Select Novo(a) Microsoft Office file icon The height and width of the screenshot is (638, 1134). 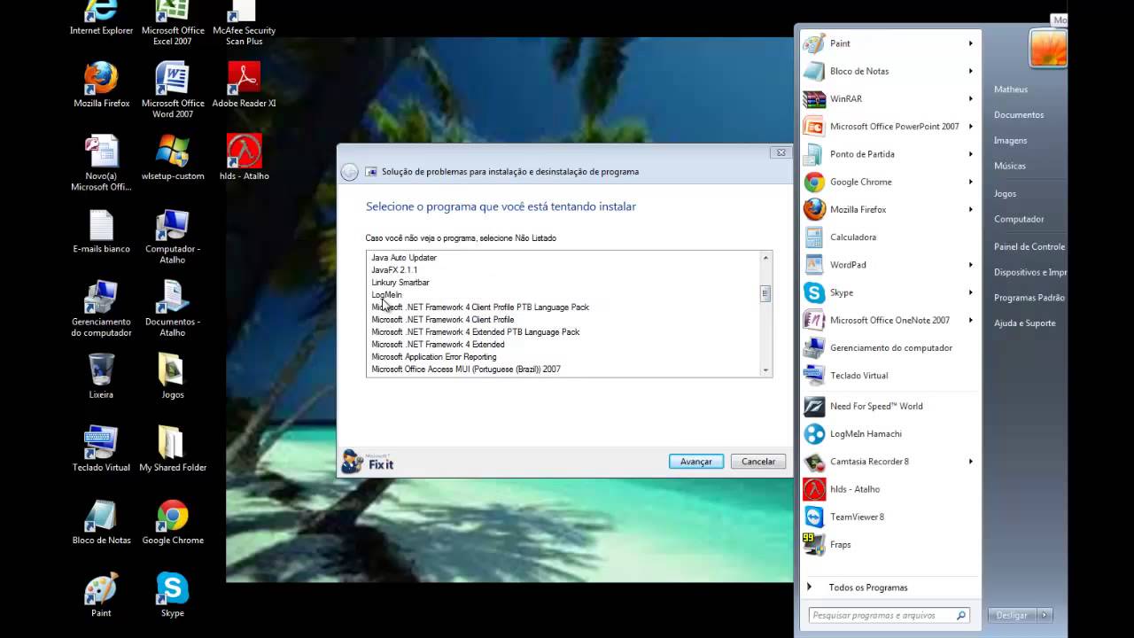pos(101,163)
